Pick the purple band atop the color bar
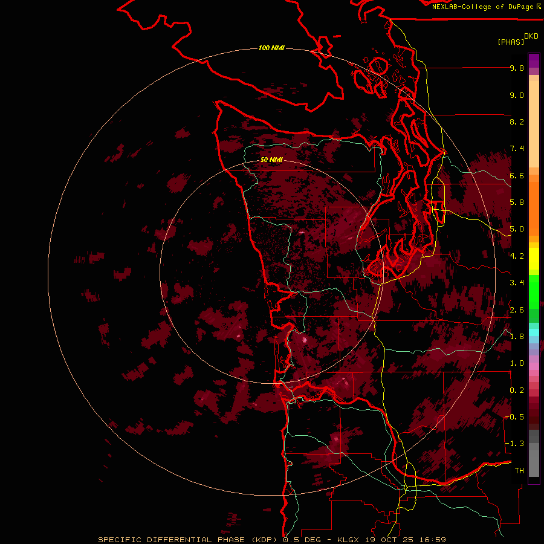The width and height of the screenshot is (544, 544). 534,60
